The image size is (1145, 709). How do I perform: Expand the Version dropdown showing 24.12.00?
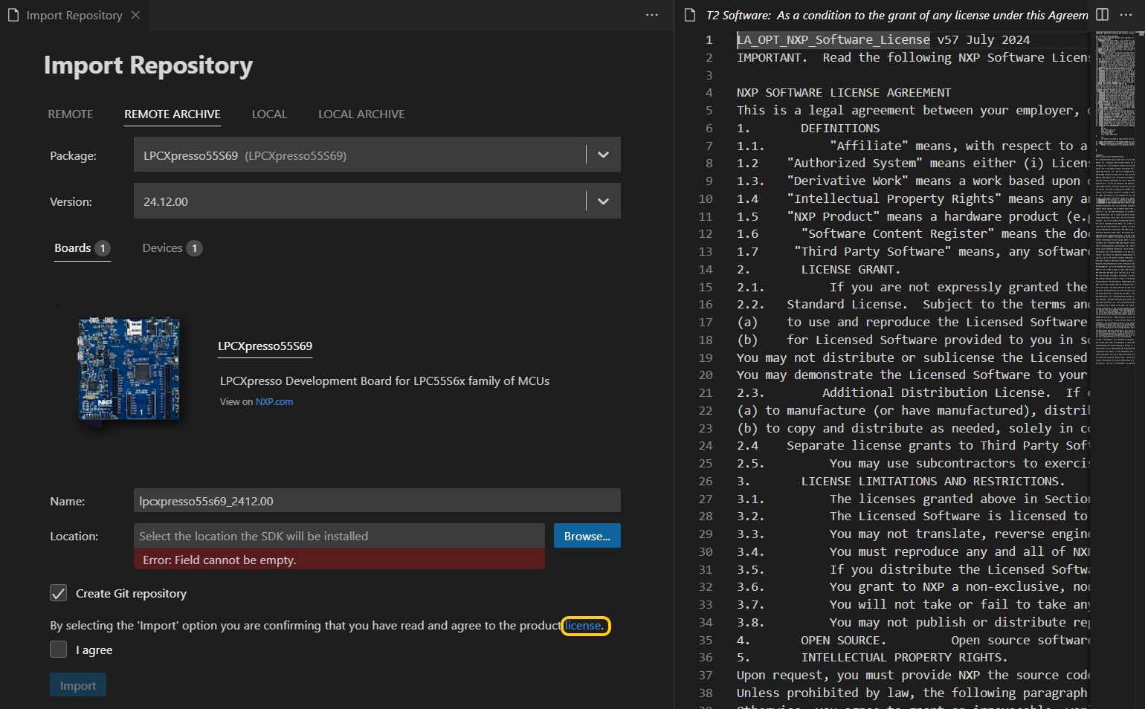pyautogui.click(x=602, y=201)
